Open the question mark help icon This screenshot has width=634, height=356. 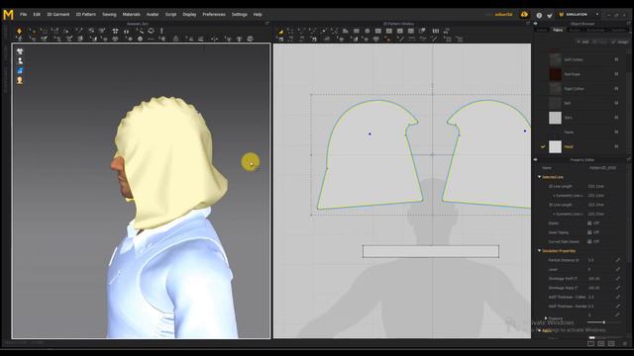click(x=539, y=15)
